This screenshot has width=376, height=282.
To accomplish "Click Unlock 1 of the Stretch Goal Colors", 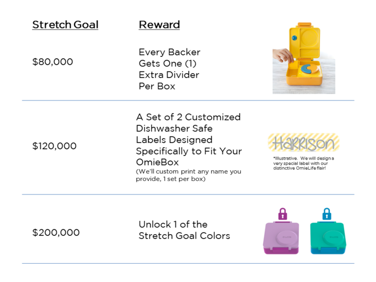I will (x=184, y=230).
